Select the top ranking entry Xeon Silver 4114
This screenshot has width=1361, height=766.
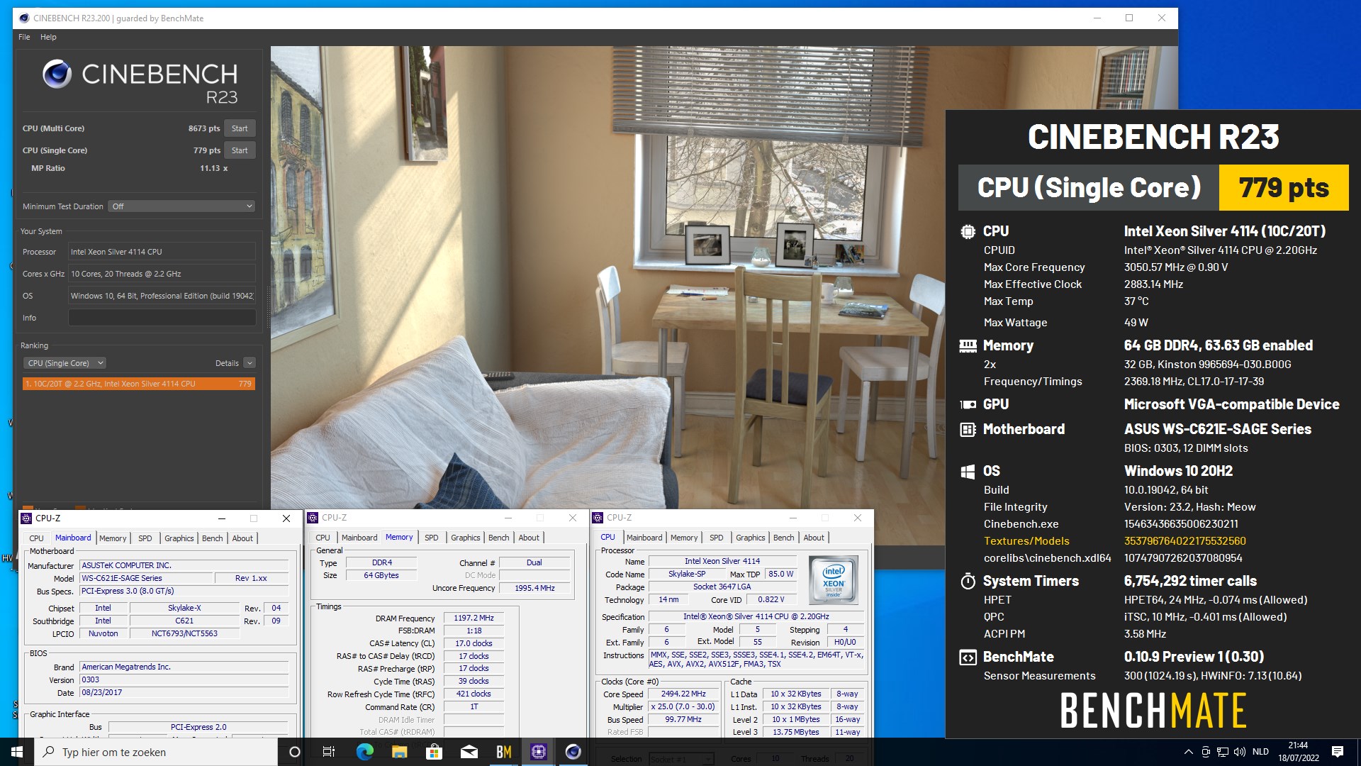point(139,384)
